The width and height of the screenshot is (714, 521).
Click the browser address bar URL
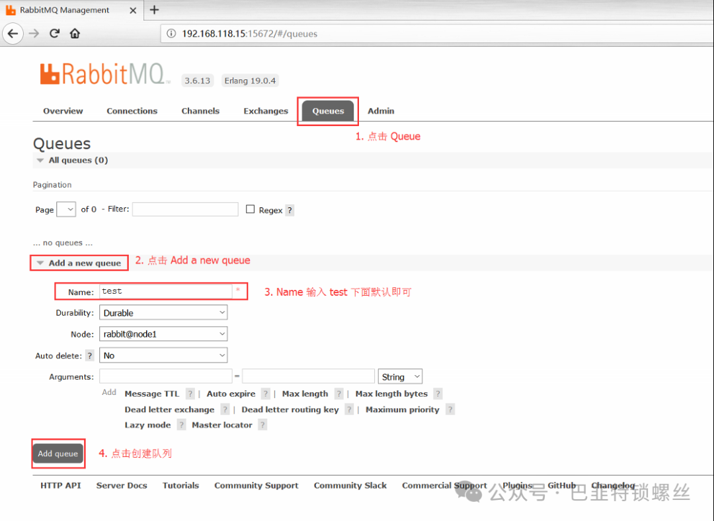(249, 34)
